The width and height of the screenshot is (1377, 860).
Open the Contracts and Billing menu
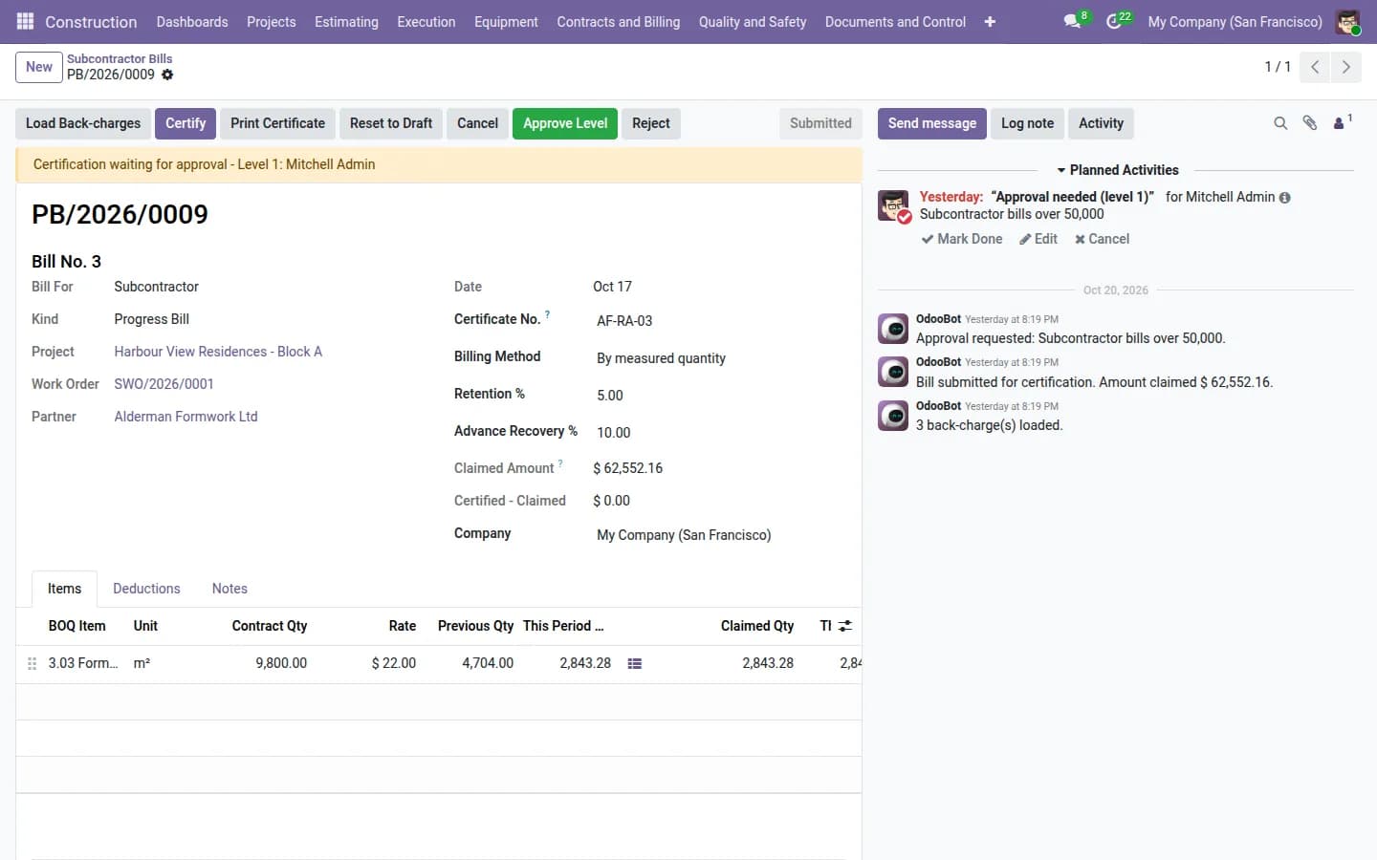click(618, 21)
